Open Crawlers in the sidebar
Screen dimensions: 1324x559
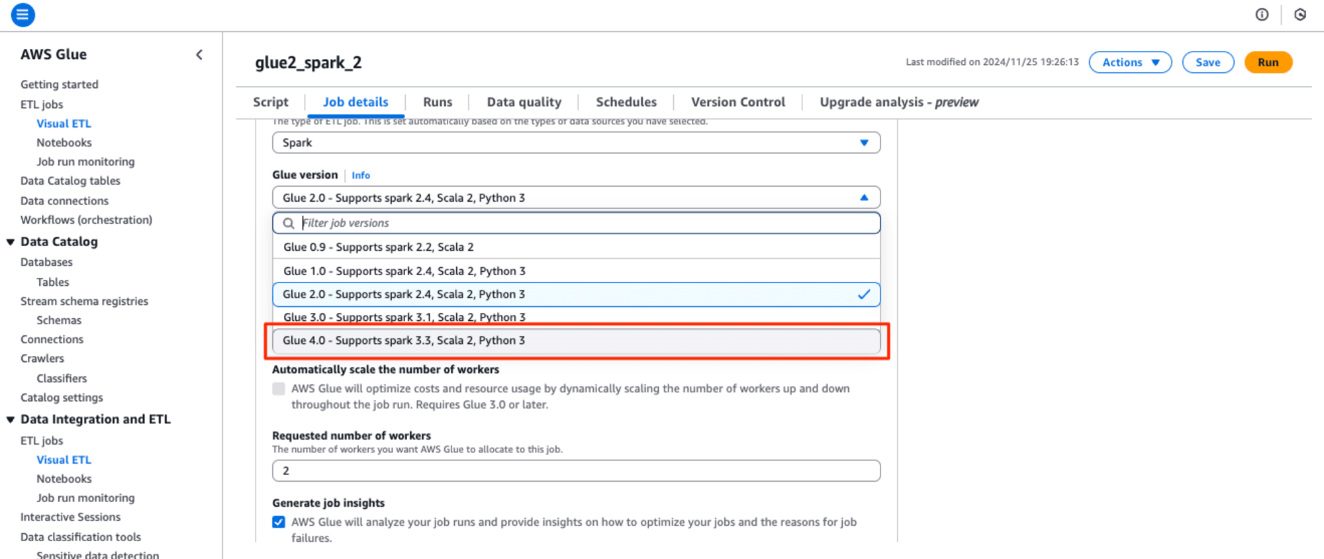point(42,359)
